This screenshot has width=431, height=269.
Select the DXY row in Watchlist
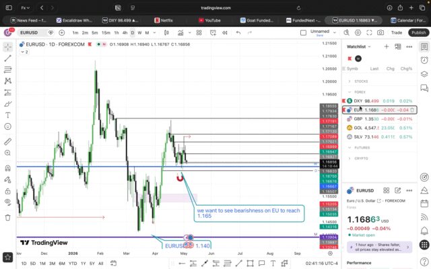pos(379,101)
